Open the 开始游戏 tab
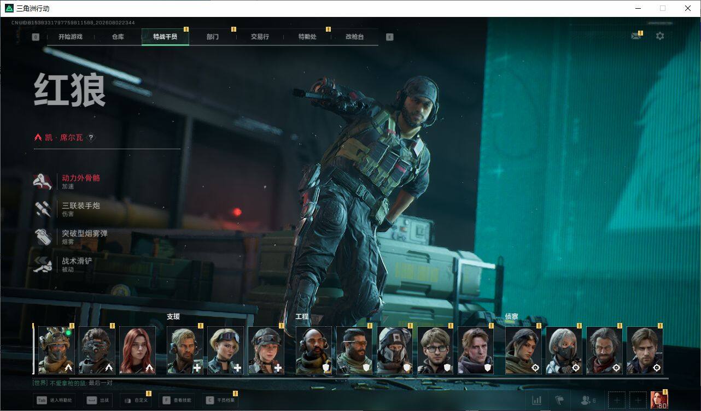This screenshot has height=411, width=701. pos(71,37)
